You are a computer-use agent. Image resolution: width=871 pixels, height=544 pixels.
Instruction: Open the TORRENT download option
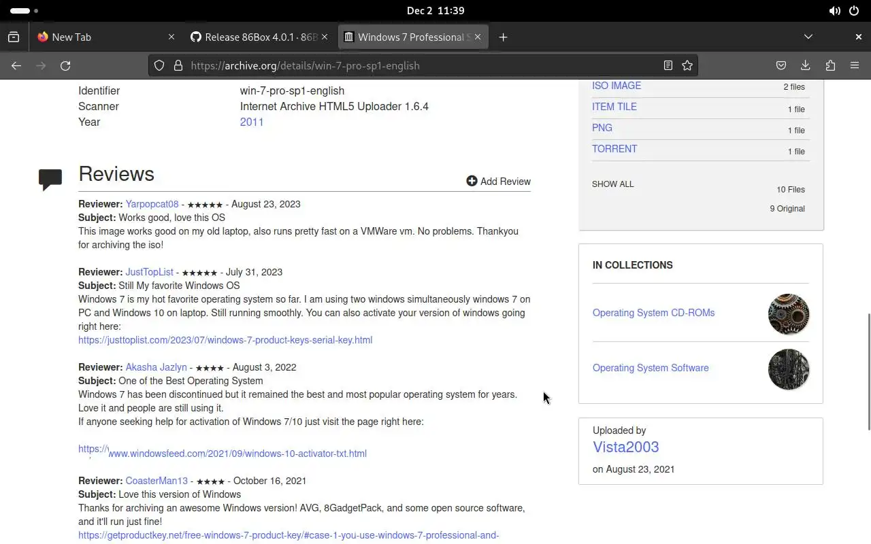coord(614,149)
